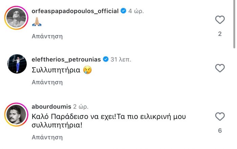View the 2 likes on first comment
Viewport: 237px width, 149px height.
coord(220,34)
